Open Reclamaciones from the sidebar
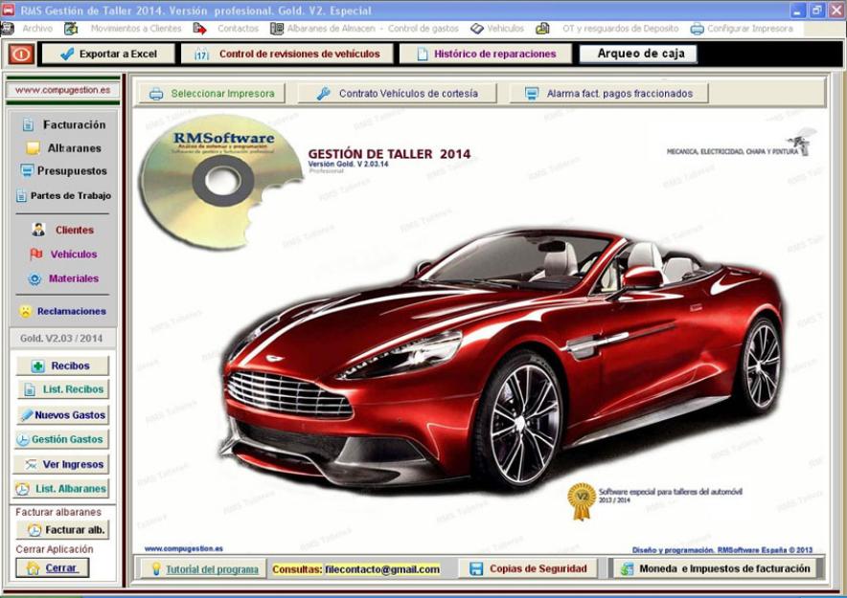Screen dimensions: 847x598 (x=71, y=311)
